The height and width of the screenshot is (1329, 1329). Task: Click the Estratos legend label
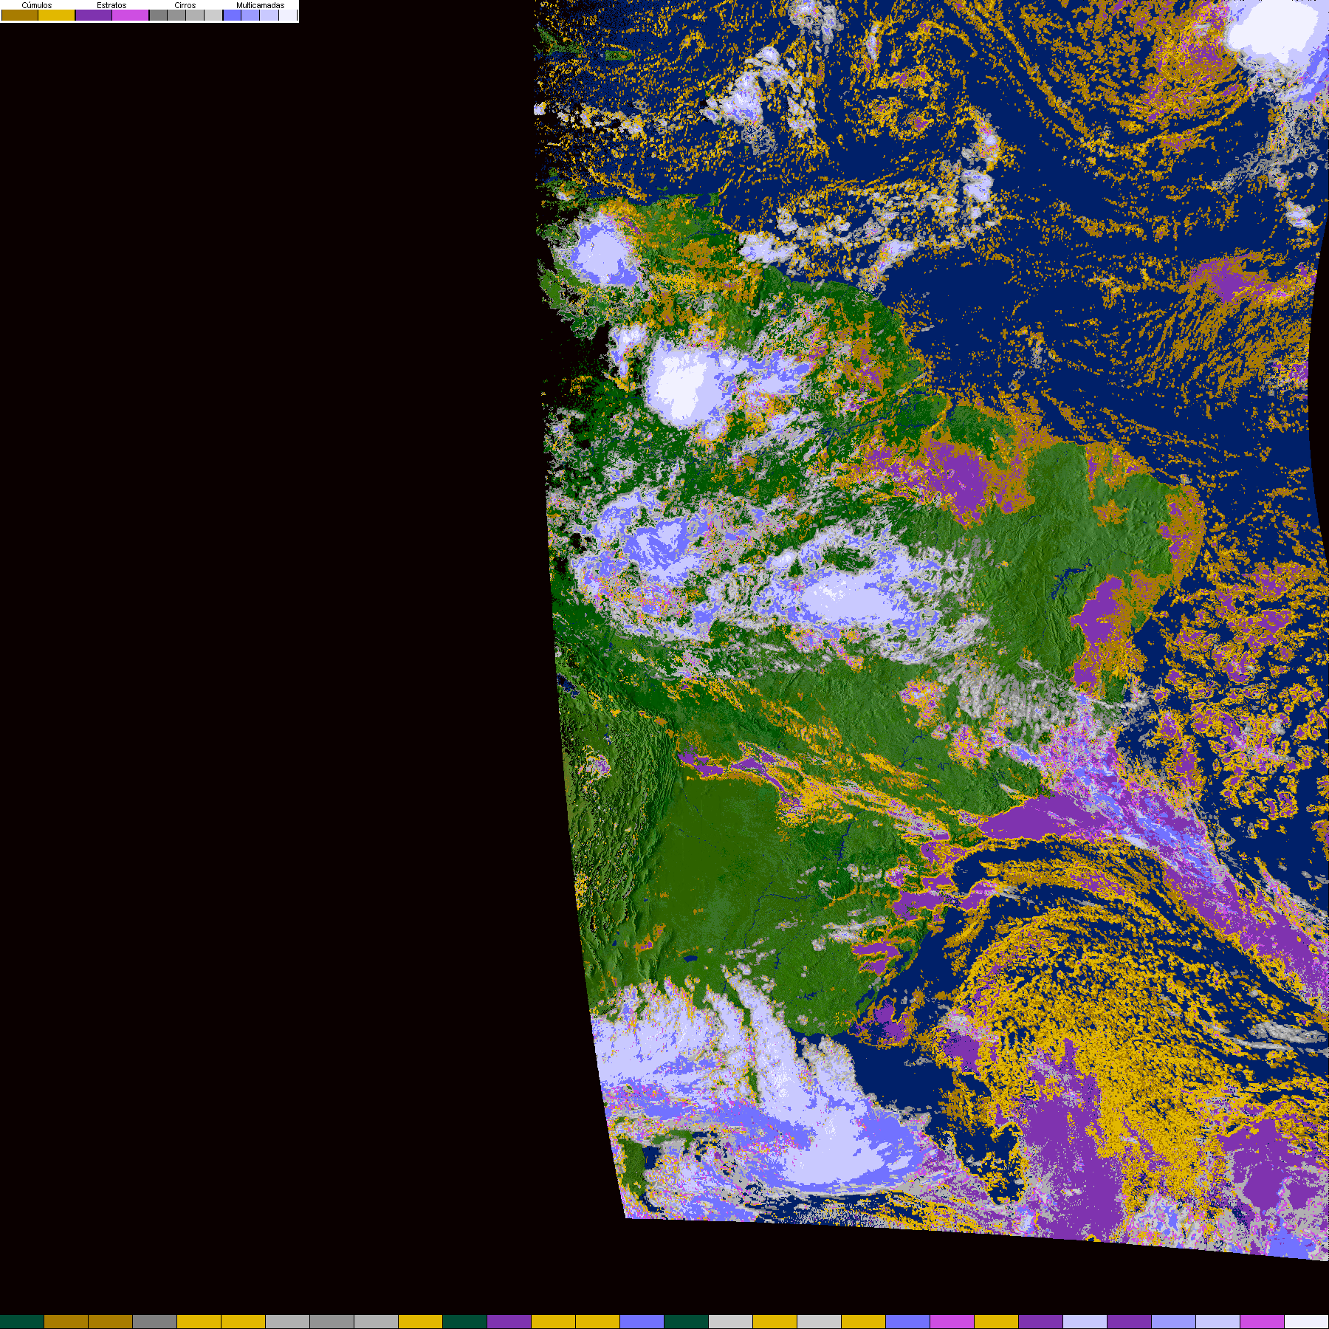coord(111,5)
